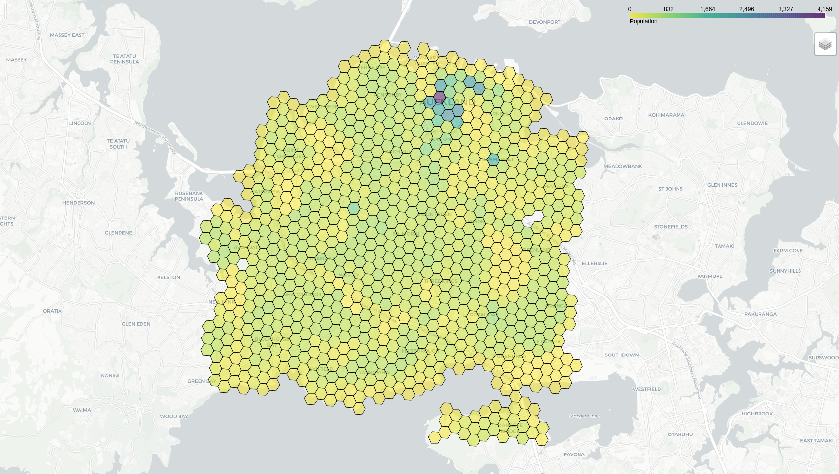
Task: Click the Wood Bay map label
Action: point(174,416)
